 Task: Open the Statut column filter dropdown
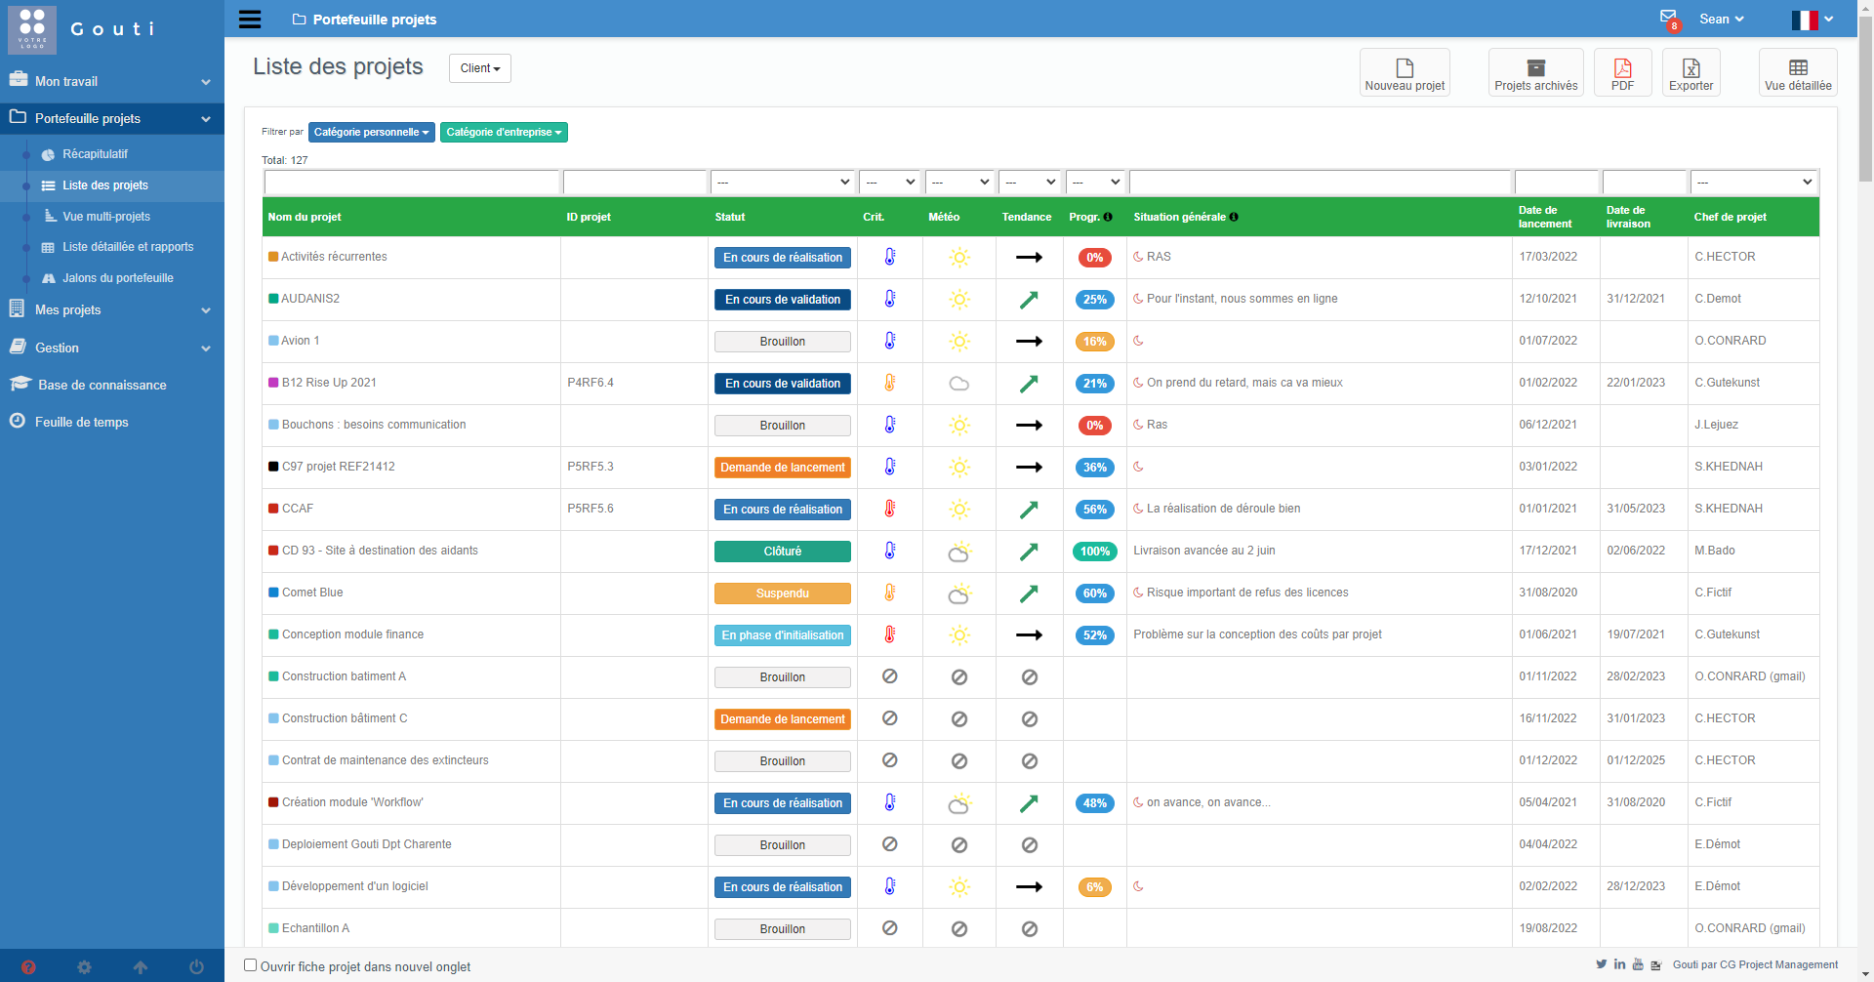click(x=782, y=183)
